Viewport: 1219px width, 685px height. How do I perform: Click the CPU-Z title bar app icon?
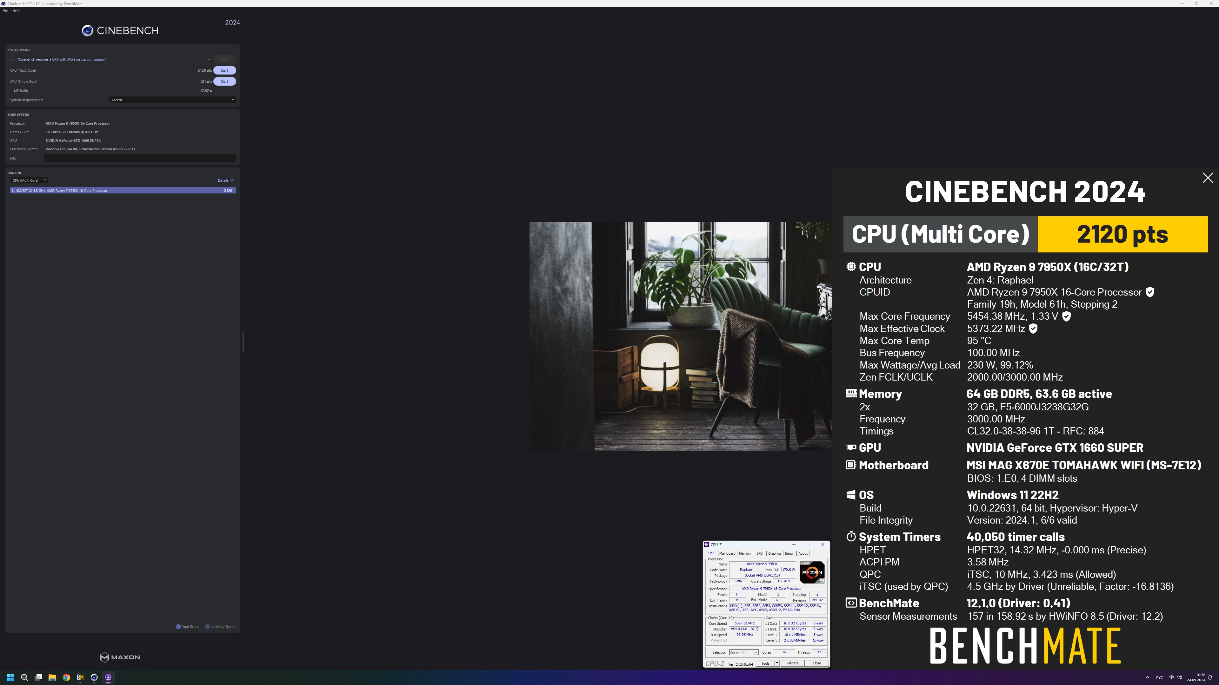click(x=707, y=545)
